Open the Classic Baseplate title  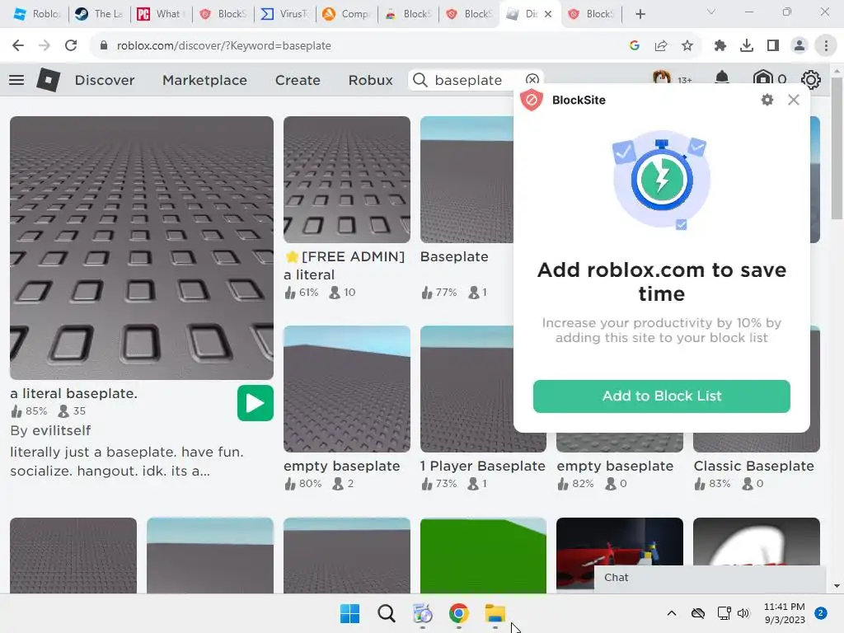click(753, 466)
